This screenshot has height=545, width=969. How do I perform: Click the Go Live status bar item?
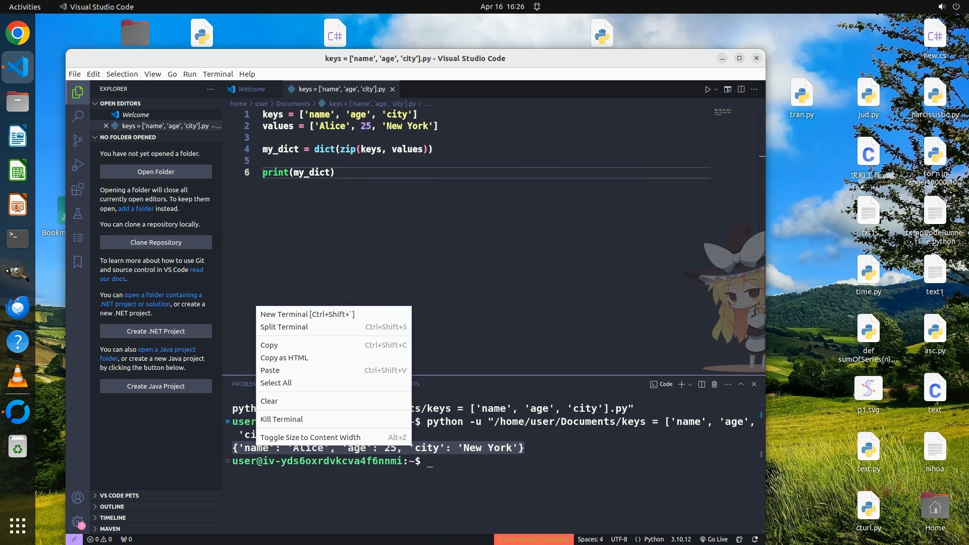[x=714, y=539]
